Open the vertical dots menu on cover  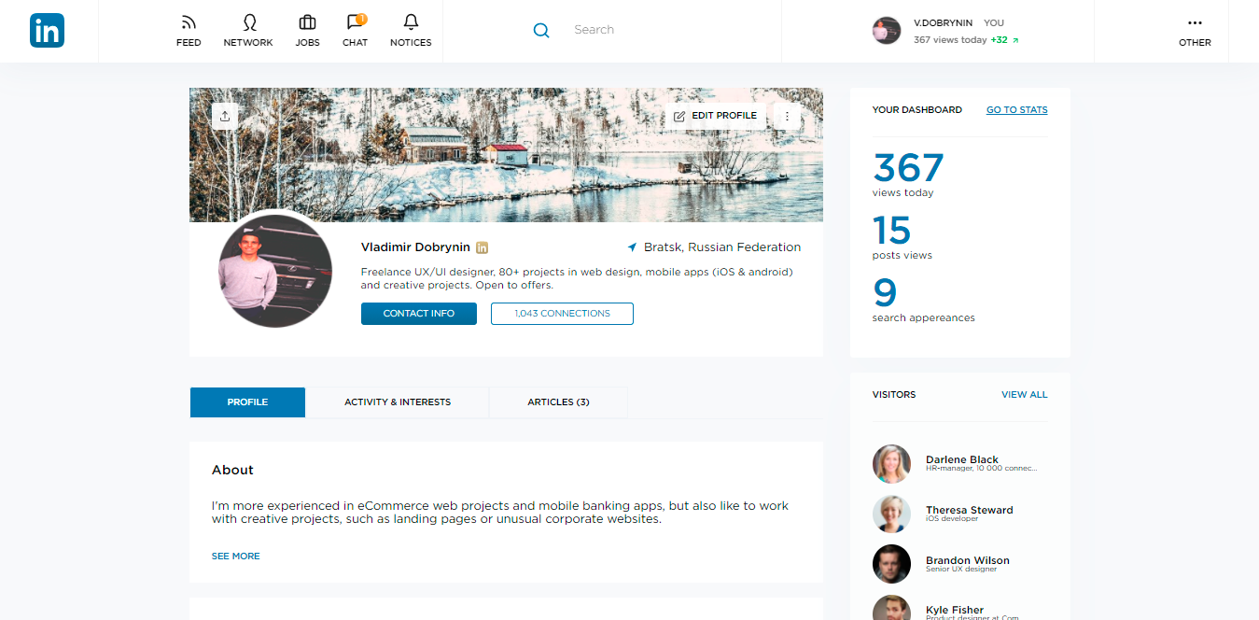(787, 116)
